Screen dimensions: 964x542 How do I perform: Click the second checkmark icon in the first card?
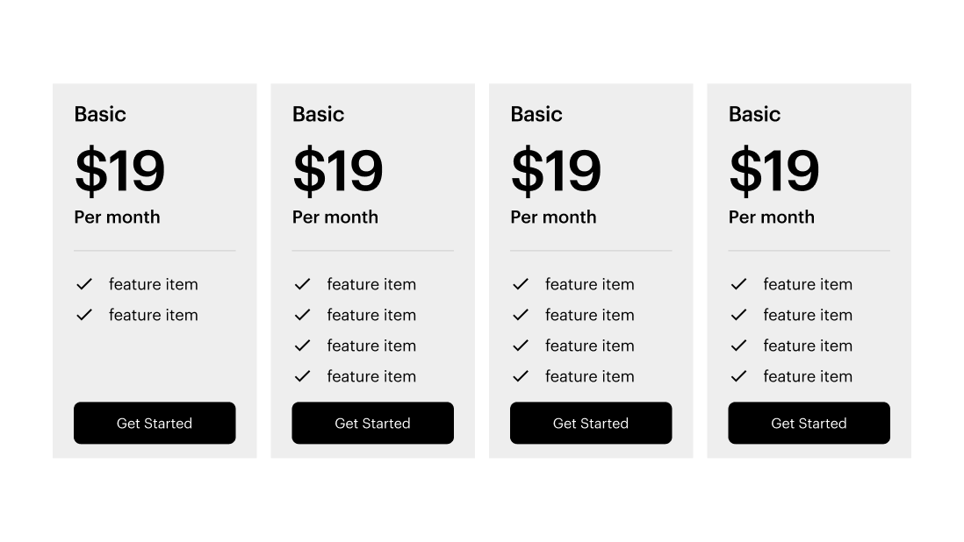tap(84, 315)
